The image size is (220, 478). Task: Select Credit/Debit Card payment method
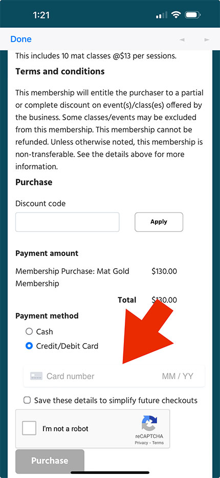tap(29, 346)
